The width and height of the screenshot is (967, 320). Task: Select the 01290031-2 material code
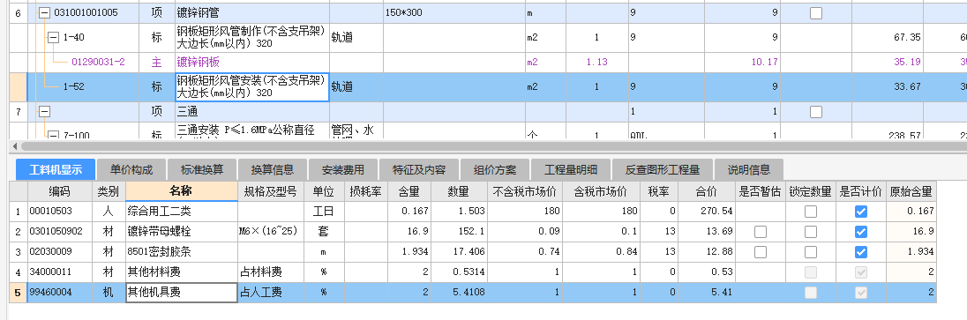pyautogui.click(x=98, y=63)
